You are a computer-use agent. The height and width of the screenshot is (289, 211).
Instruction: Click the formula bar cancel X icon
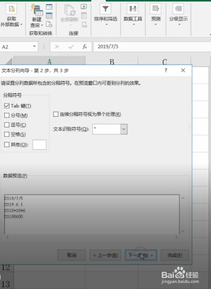(x=57, y=47)
